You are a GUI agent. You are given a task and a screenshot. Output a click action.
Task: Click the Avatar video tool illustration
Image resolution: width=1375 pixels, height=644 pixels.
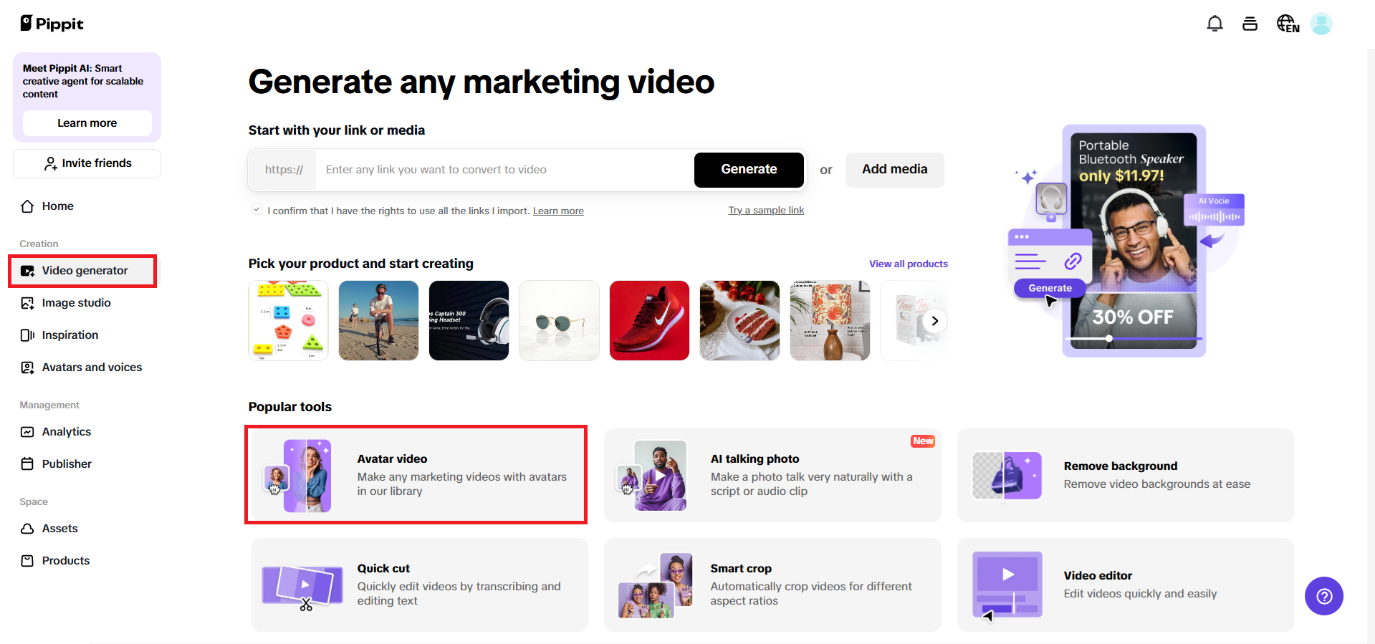[x=298, y=476]
